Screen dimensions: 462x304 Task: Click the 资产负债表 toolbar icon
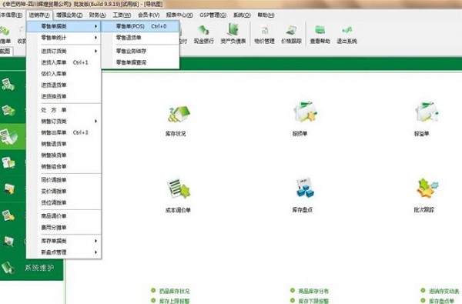[233, 34]
